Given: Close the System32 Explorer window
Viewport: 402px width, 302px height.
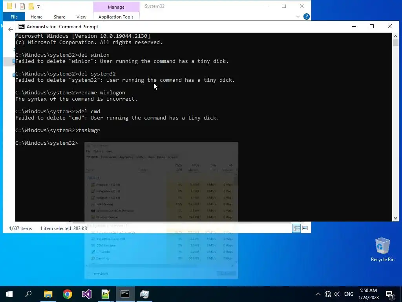Looking at the screenshot, I should (302, 6).
